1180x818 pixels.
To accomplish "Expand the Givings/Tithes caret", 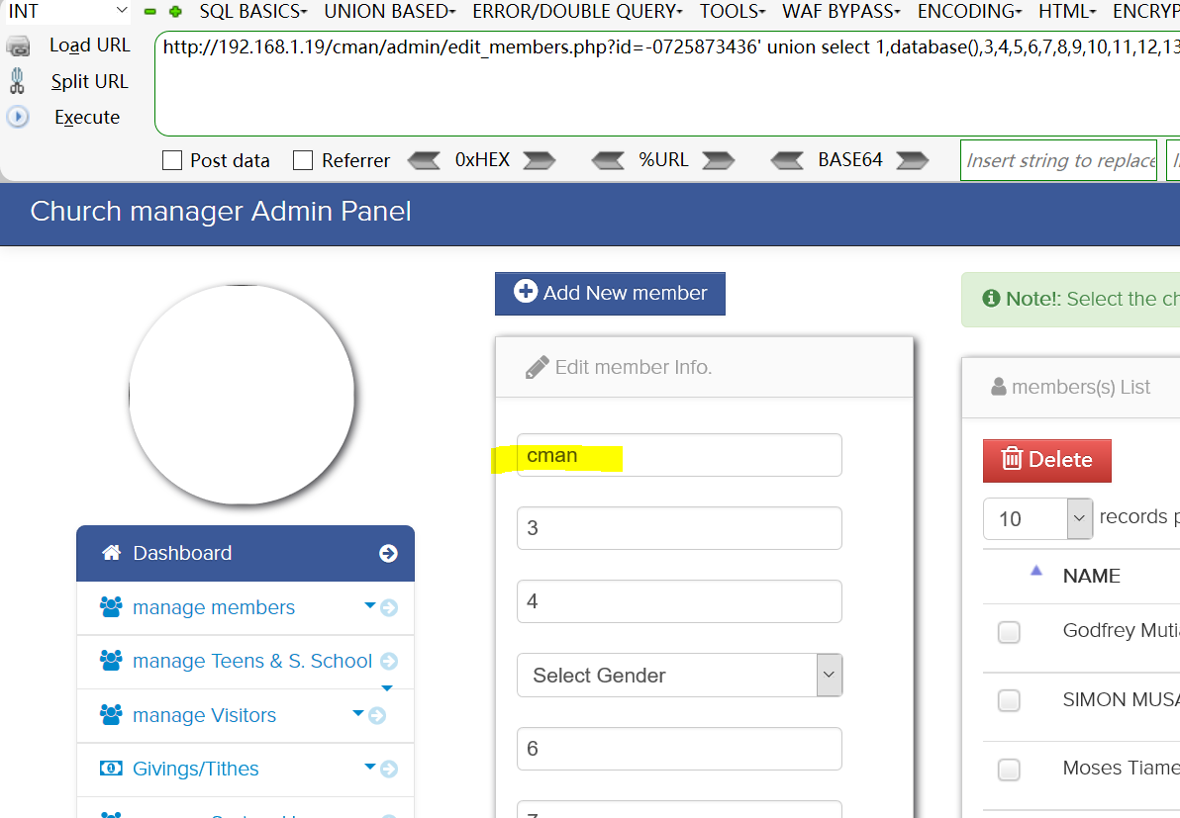I will click(x=369, y=767).
